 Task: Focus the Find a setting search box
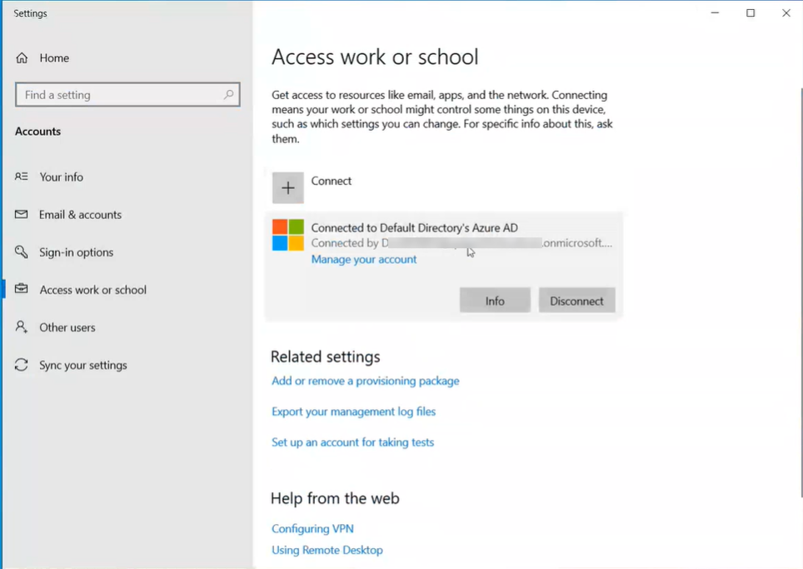pos(127,95)
